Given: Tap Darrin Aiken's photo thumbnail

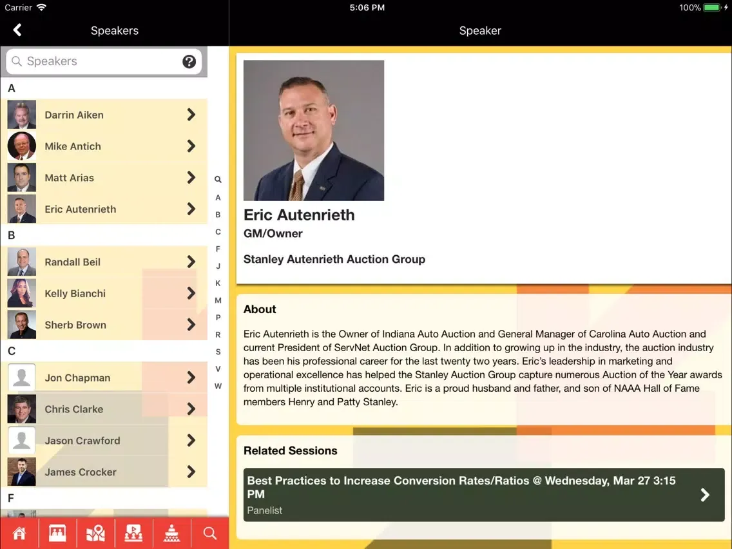Looking at the screenshot, I should pyautogui.click(x=21, y=115).
